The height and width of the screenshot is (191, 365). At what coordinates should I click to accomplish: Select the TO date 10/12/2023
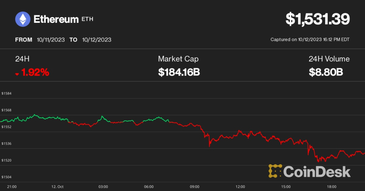[97, 40]
